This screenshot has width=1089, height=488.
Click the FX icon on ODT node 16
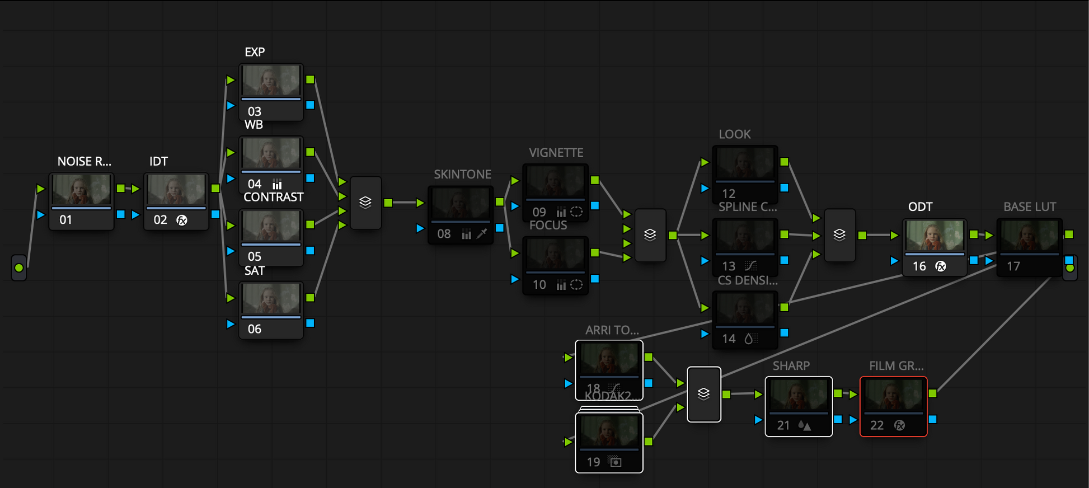tap(941, 266)
